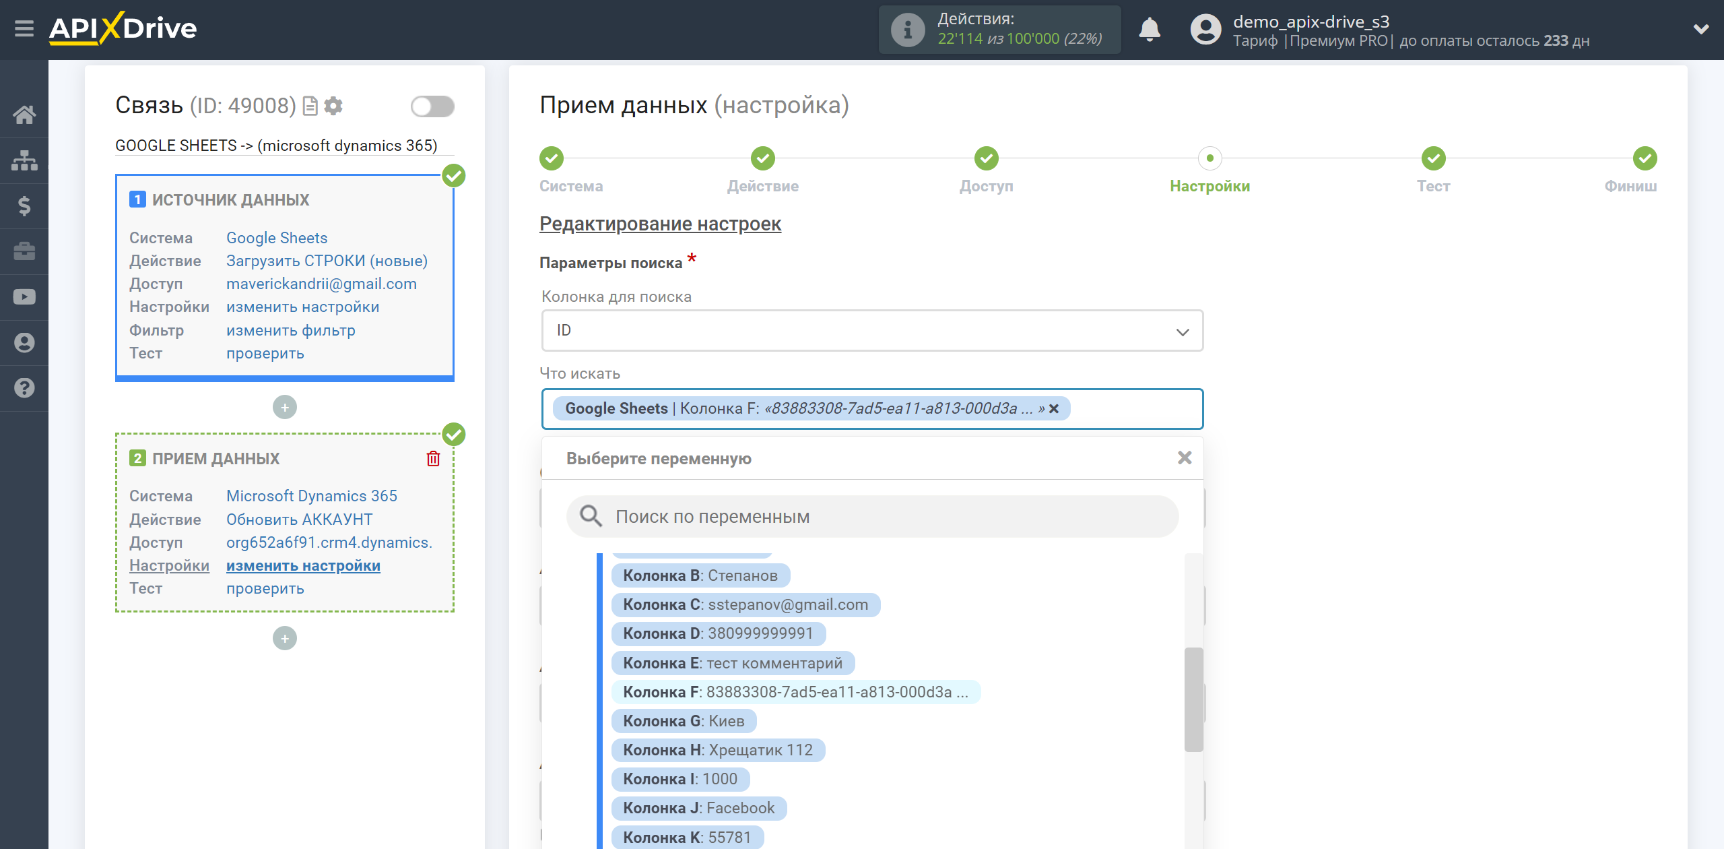
Task: Click the ApiX-Drive logo
Action: click(123, 28)
